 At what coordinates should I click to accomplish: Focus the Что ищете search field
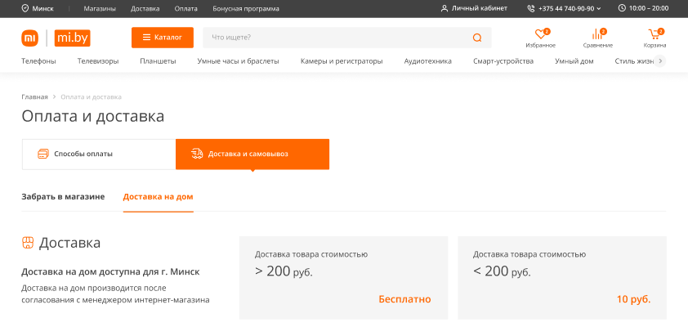coord(335,38)
